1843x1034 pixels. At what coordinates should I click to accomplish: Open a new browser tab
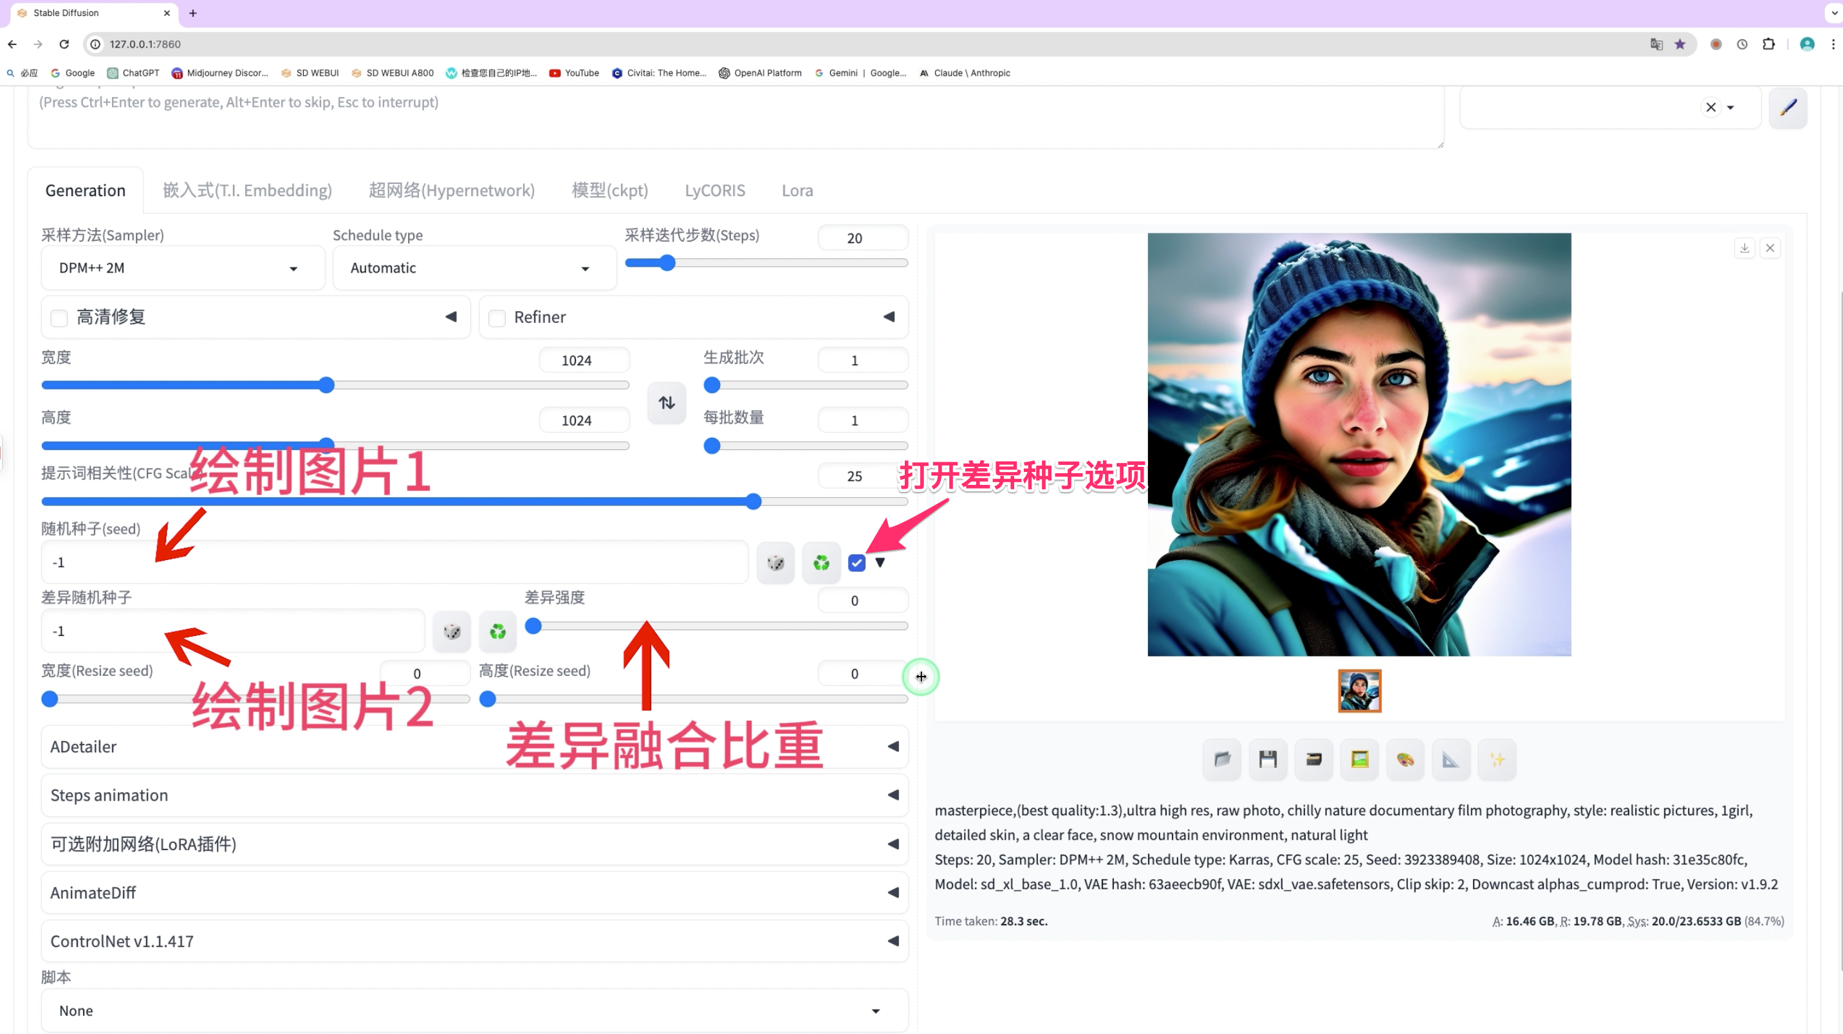point(192,13)
